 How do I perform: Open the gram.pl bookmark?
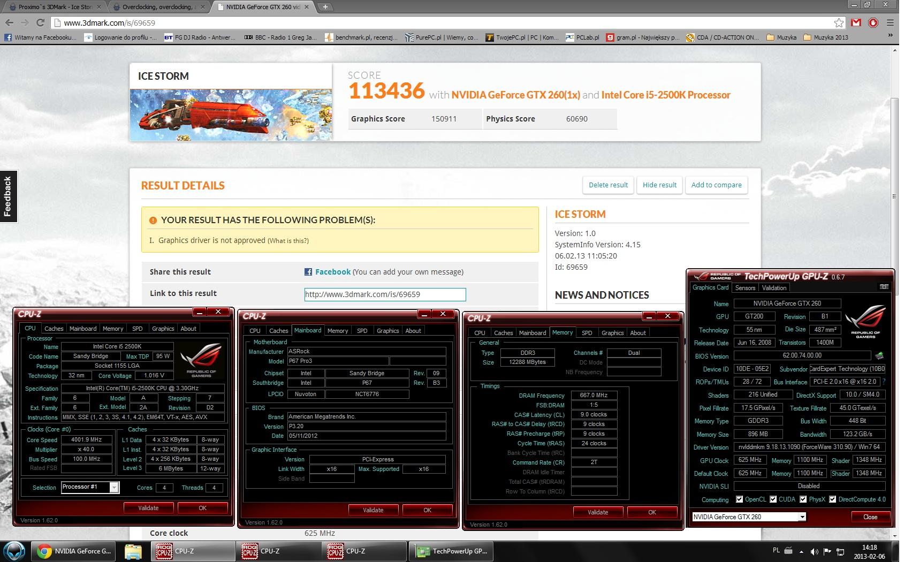click(x=643, y=37)
